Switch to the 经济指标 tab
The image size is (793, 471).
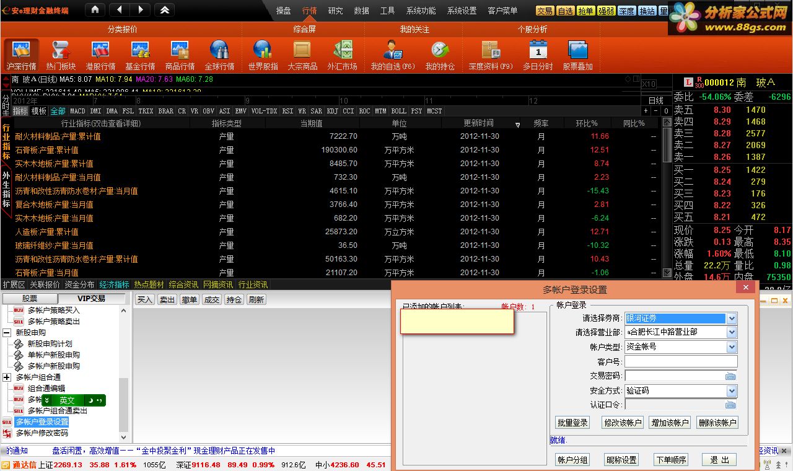click(114, 285)
